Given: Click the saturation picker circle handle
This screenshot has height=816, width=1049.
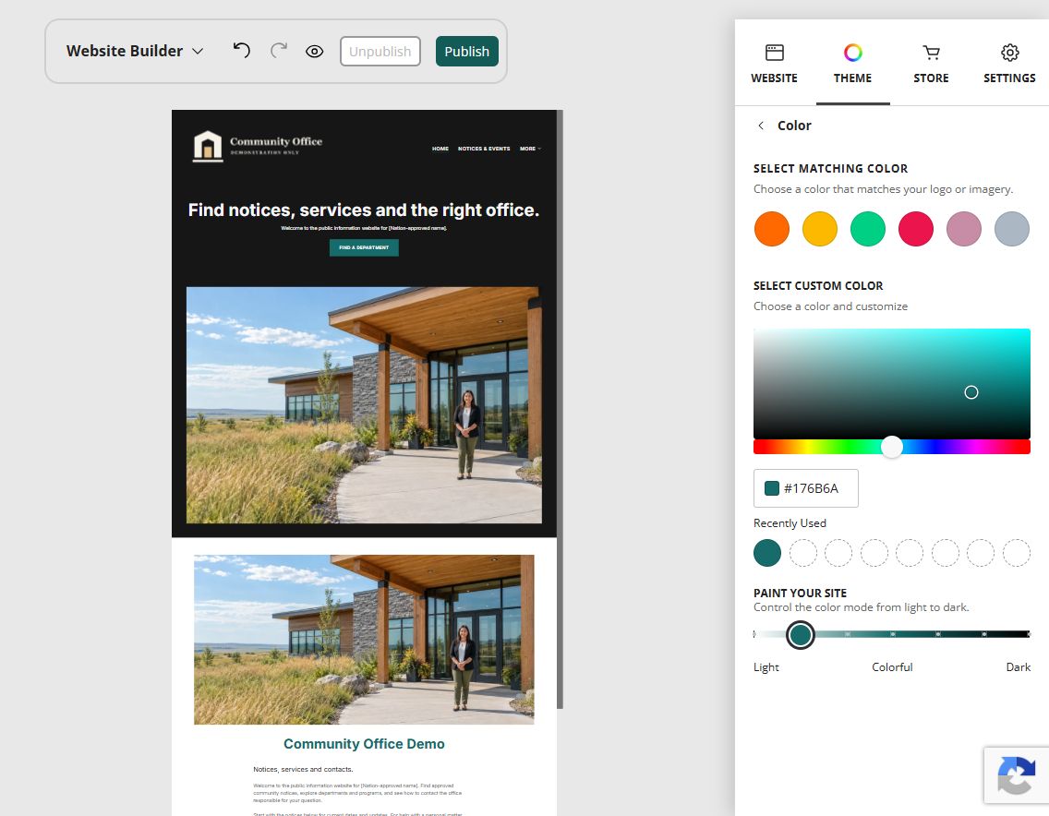Looking at the screenshot, I should pos(971,392).
